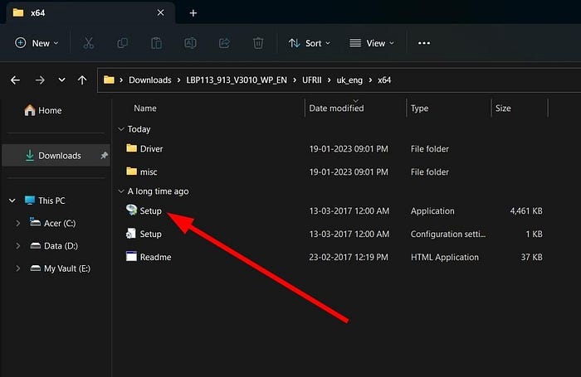
Task: Click the Readme file icon
Action: coord(131,256)
